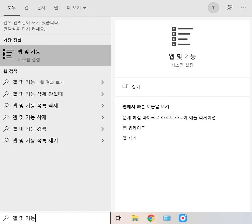This screenshot has width=252, height=224.
Task: Expand arrow for 삭제 안될때 row
Action: click(x=103, y=94)
